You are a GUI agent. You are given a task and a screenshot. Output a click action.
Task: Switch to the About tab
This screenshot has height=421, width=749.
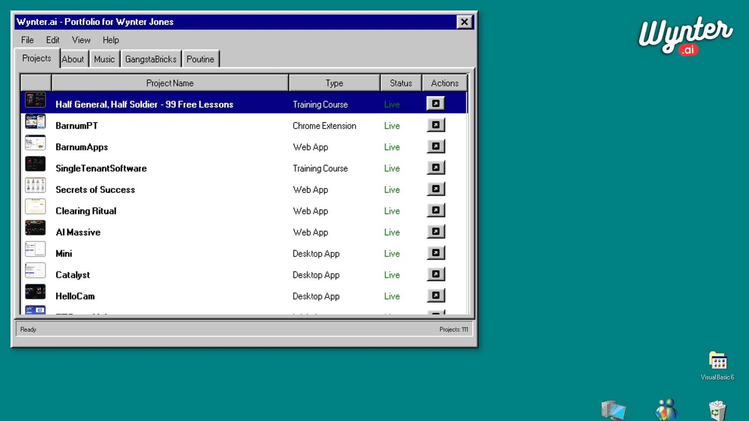(x=73, y=59)
